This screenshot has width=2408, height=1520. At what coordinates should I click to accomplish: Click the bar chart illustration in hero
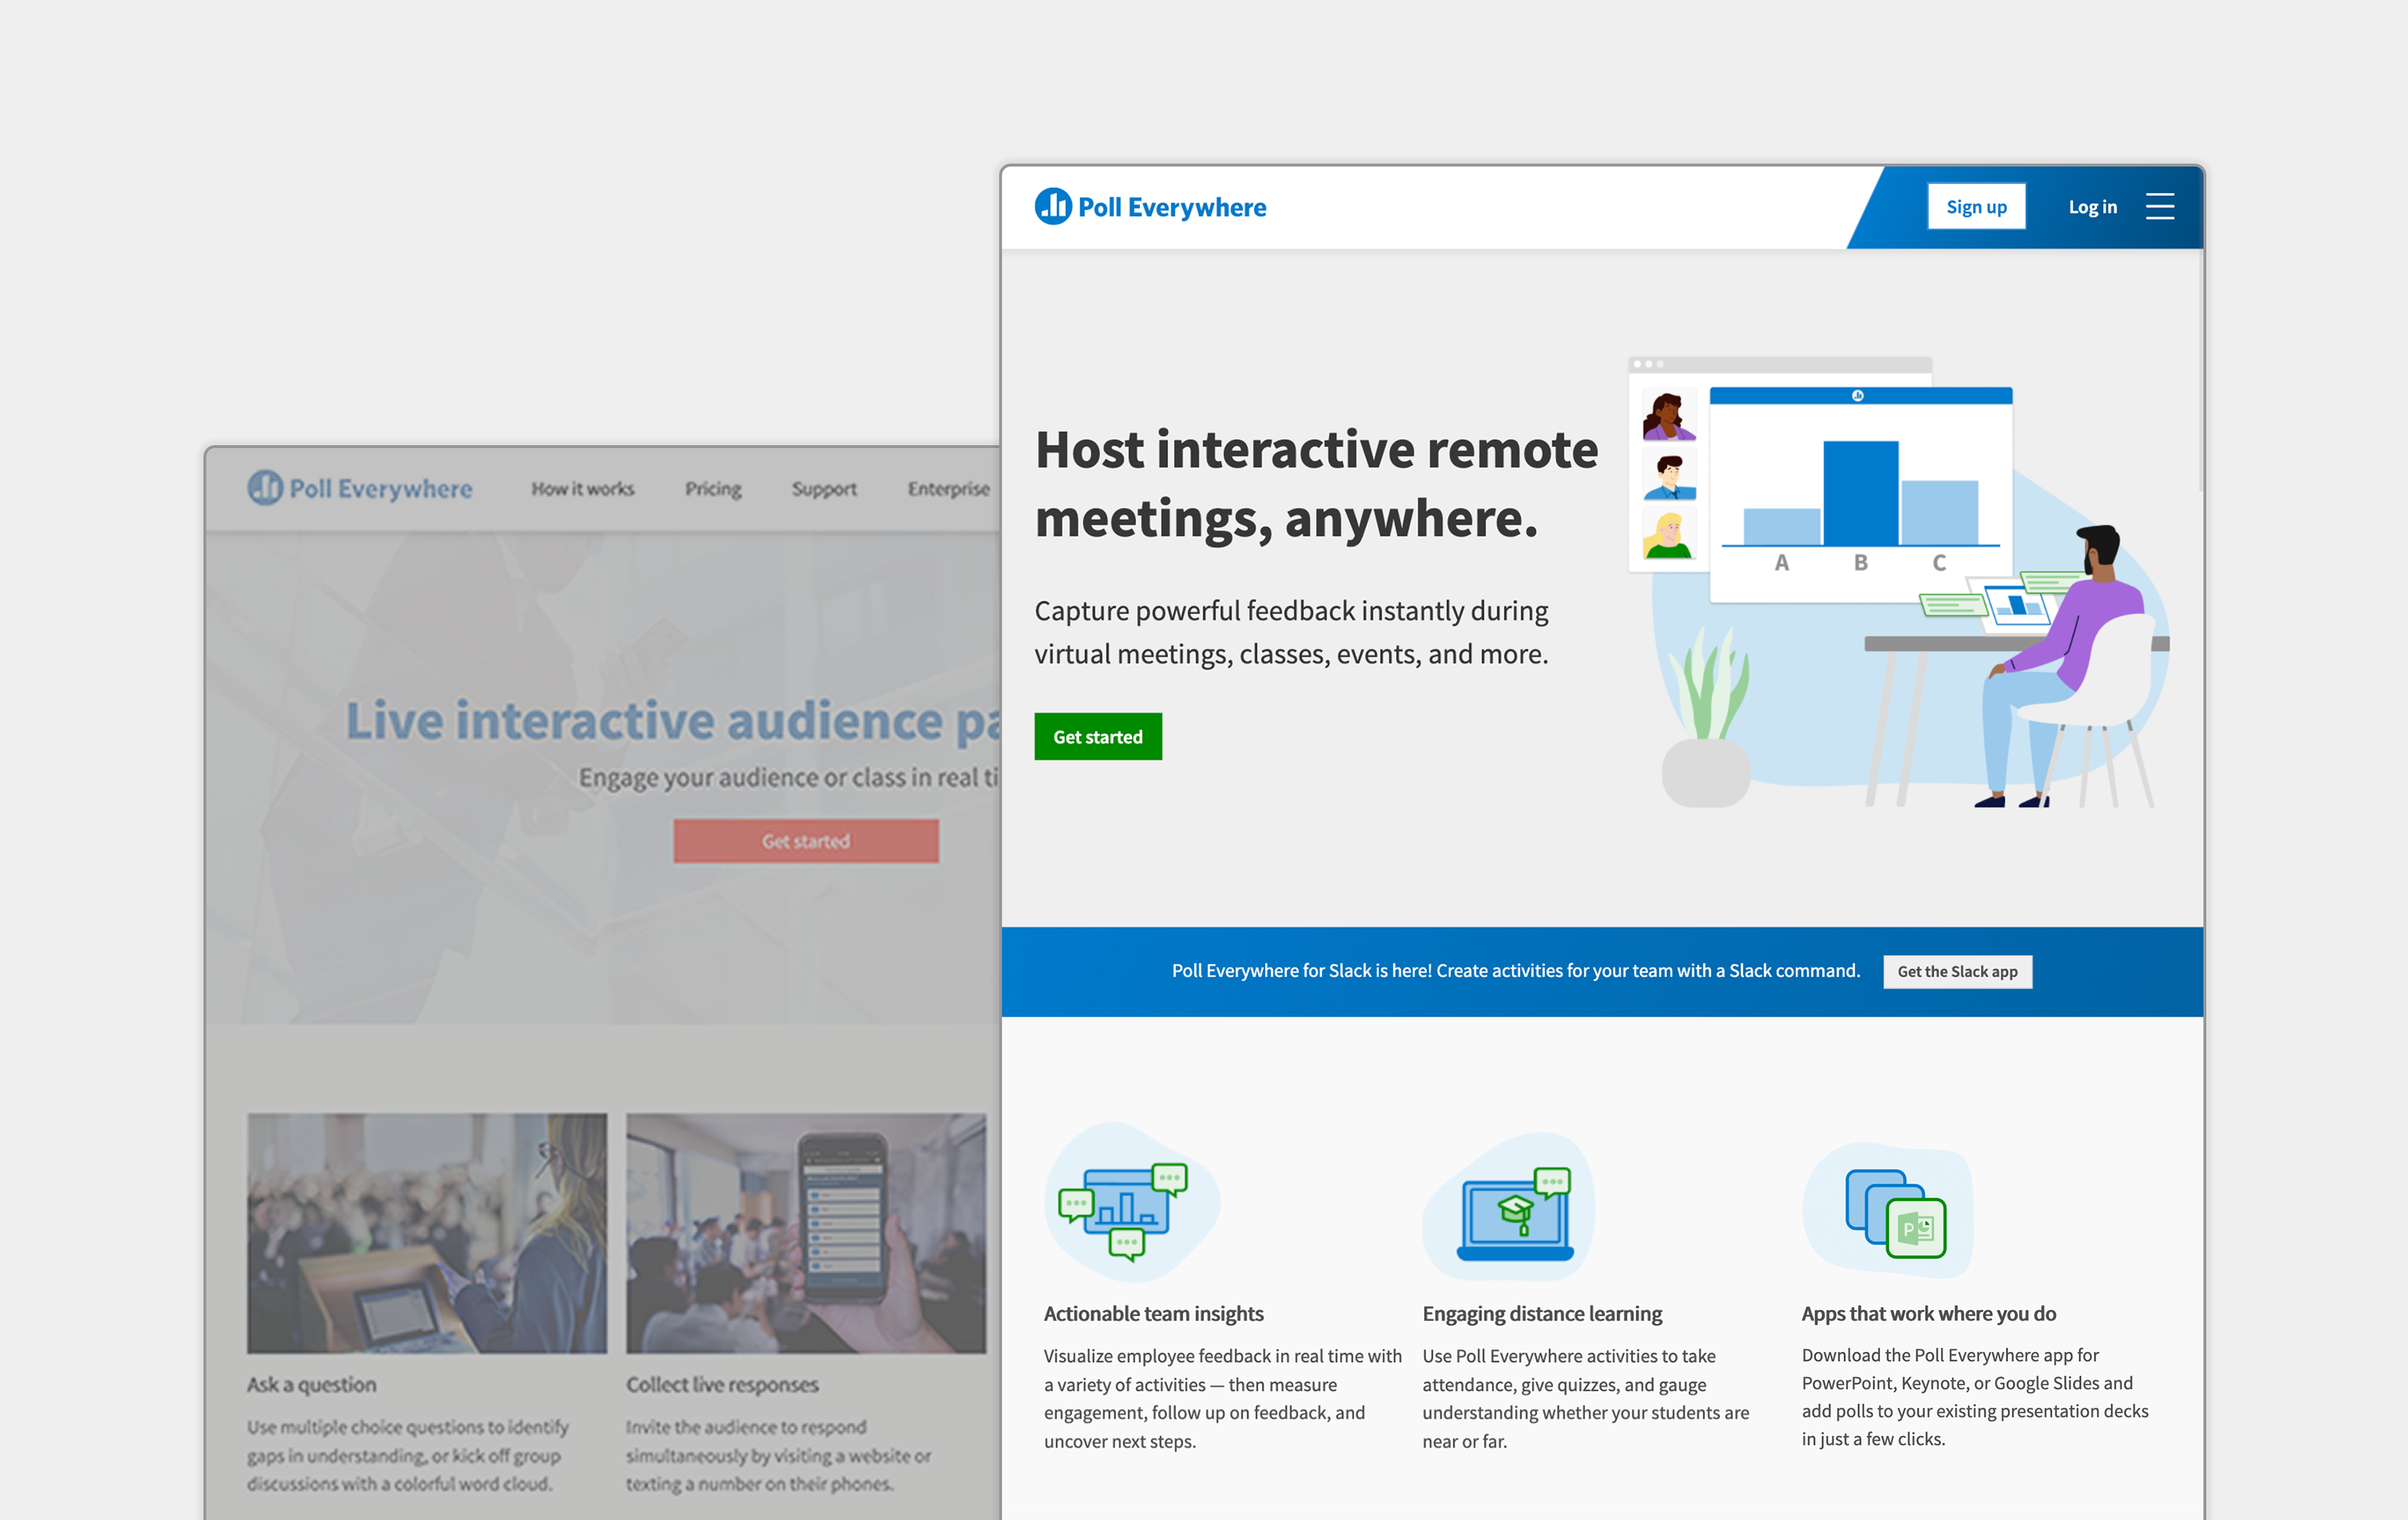pyautogui.click(x=1860, y=496)
